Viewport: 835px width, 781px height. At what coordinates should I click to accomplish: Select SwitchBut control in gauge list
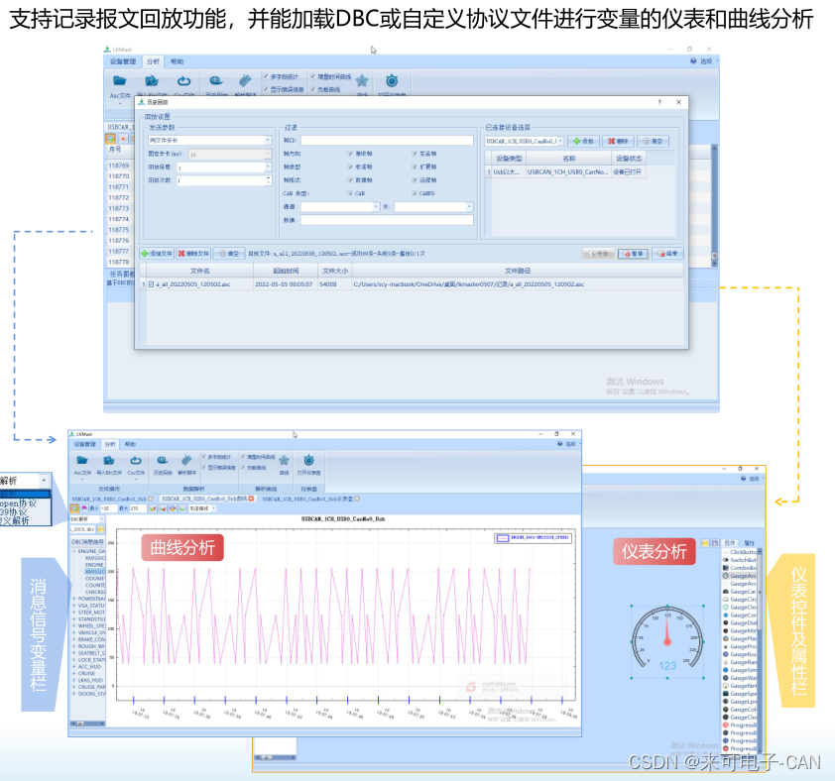pos(740,560)
